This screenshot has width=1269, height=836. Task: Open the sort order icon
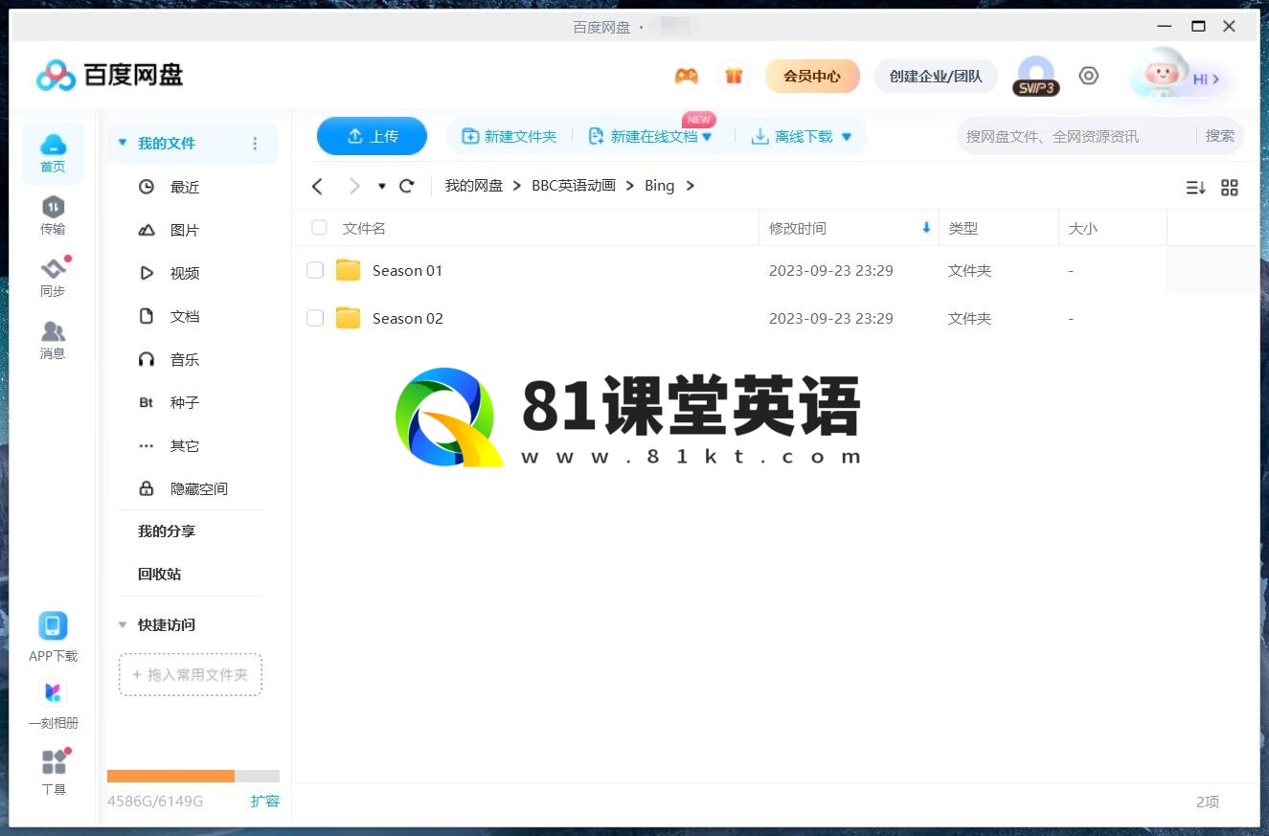click(1195, 188)
